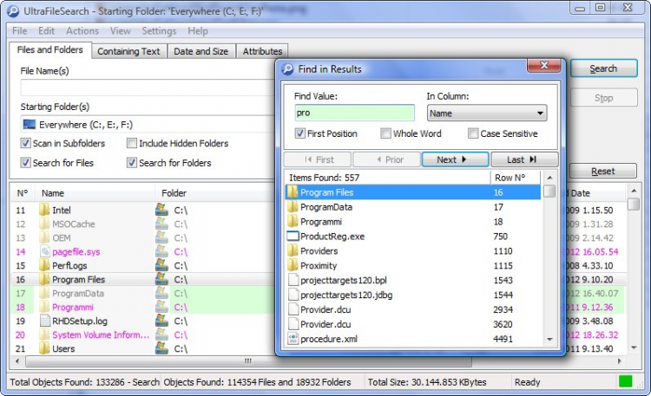
Task: Uncheck the First Position checkbox
Action: click(x=299, y=133)
